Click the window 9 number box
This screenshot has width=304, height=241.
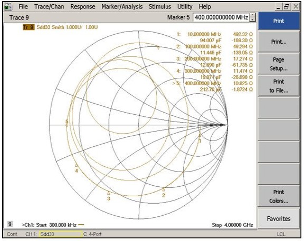pyautogui.click(x=10, y=224)
